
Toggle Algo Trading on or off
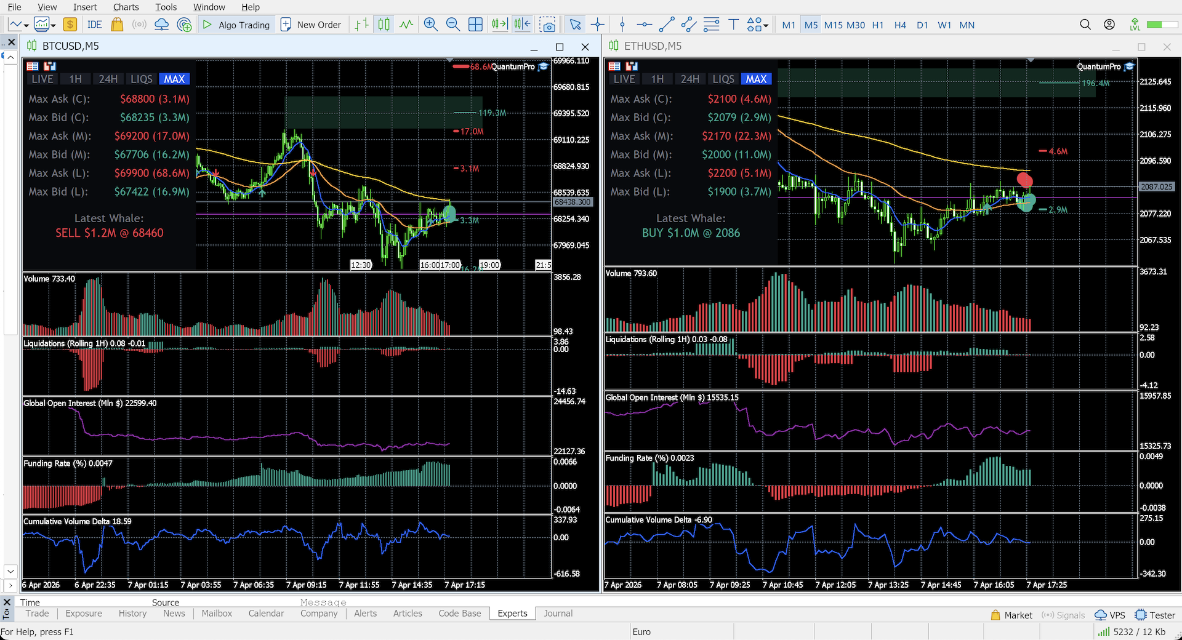(x=236, y=25)
